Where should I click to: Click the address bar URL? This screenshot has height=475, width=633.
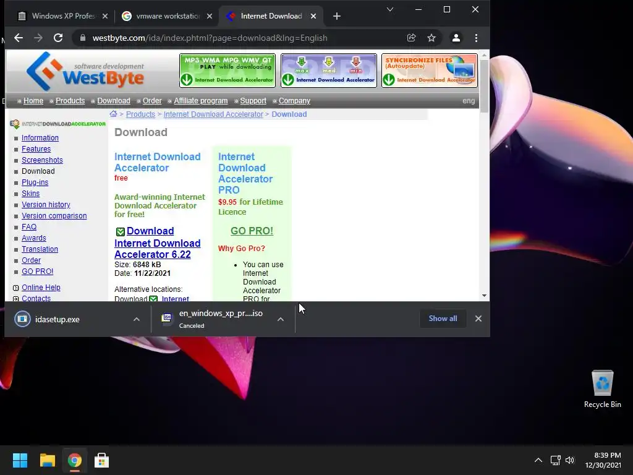click(x=210, y=38)
